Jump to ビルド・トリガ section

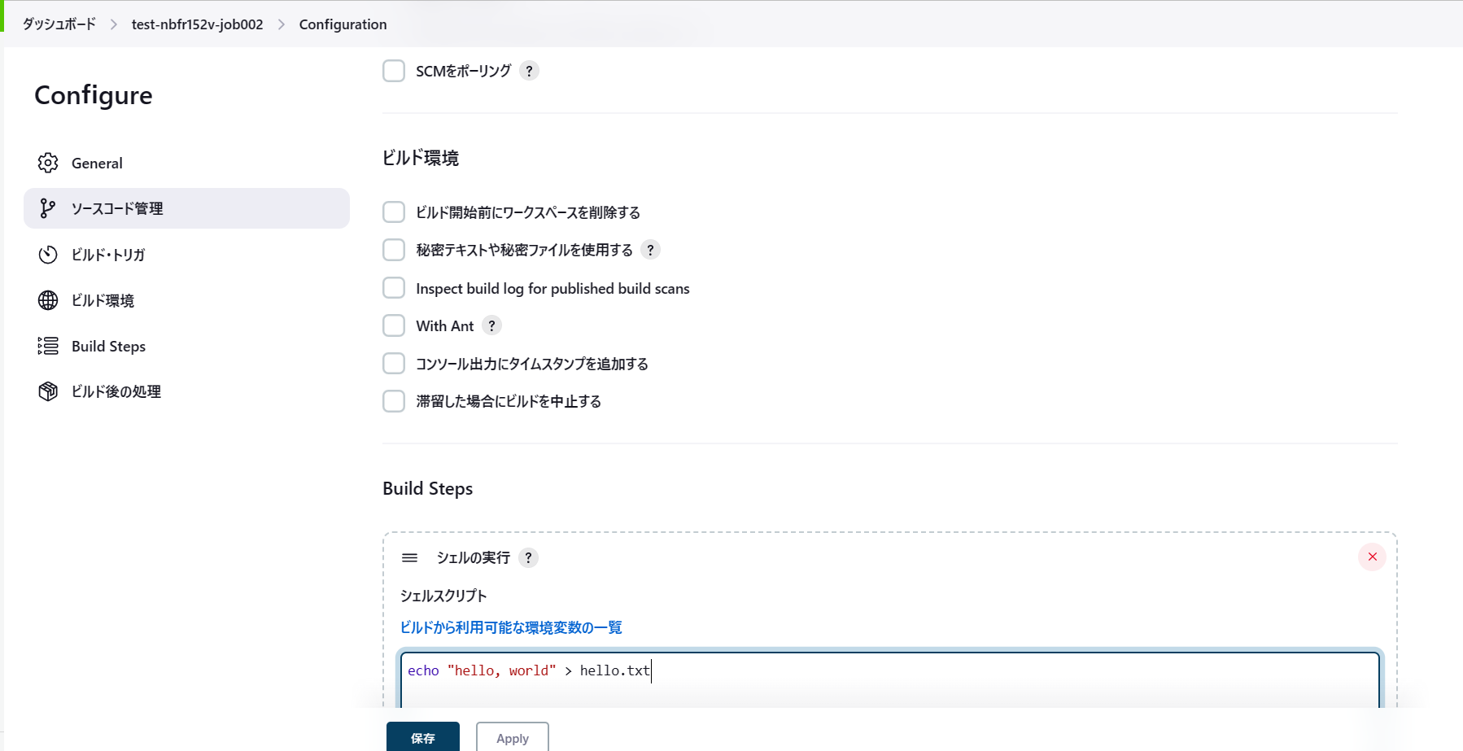point(186,255)
